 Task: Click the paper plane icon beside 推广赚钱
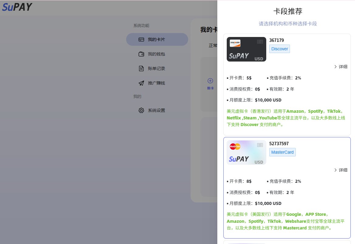coord(141,83)
